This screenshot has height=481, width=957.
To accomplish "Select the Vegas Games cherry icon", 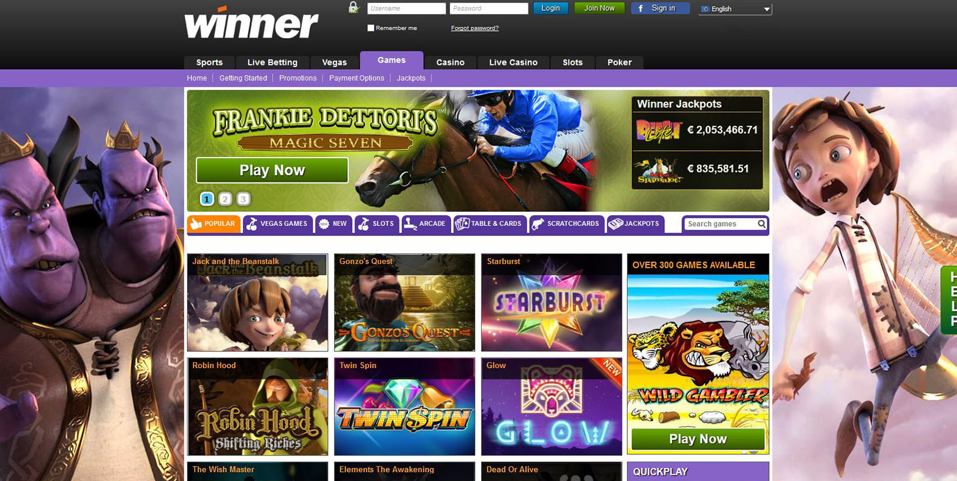I will tap(252, 224).
